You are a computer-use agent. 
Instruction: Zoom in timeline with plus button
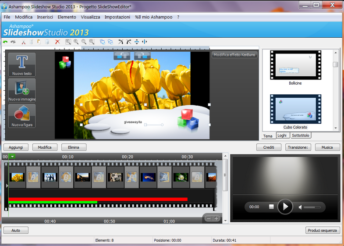(x=216, y=218)
